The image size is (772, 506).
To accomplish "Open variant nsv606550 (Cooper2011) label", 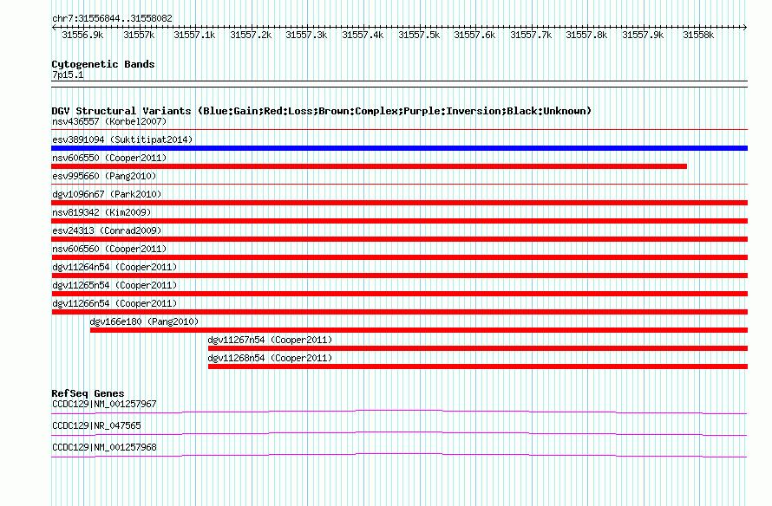I will click(x=109, y=158).
